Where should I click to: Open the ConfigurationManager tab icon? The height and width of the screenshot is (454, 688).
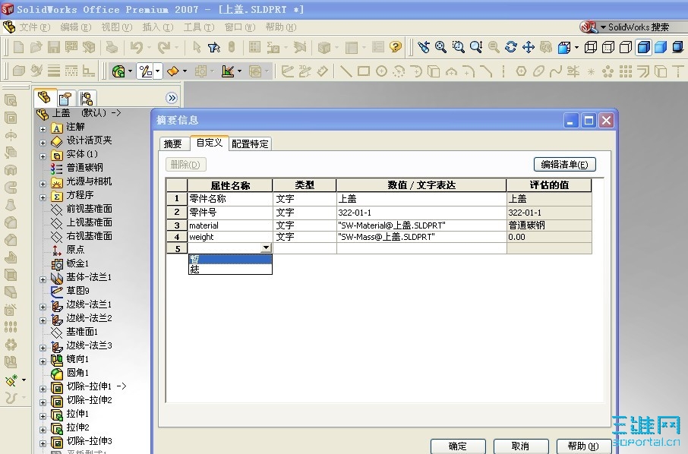[x=87, y=98]
